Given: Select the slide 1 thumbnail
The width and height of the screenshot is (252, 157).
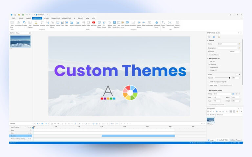Looking at the screenshot, I should (x=20, y=41).
